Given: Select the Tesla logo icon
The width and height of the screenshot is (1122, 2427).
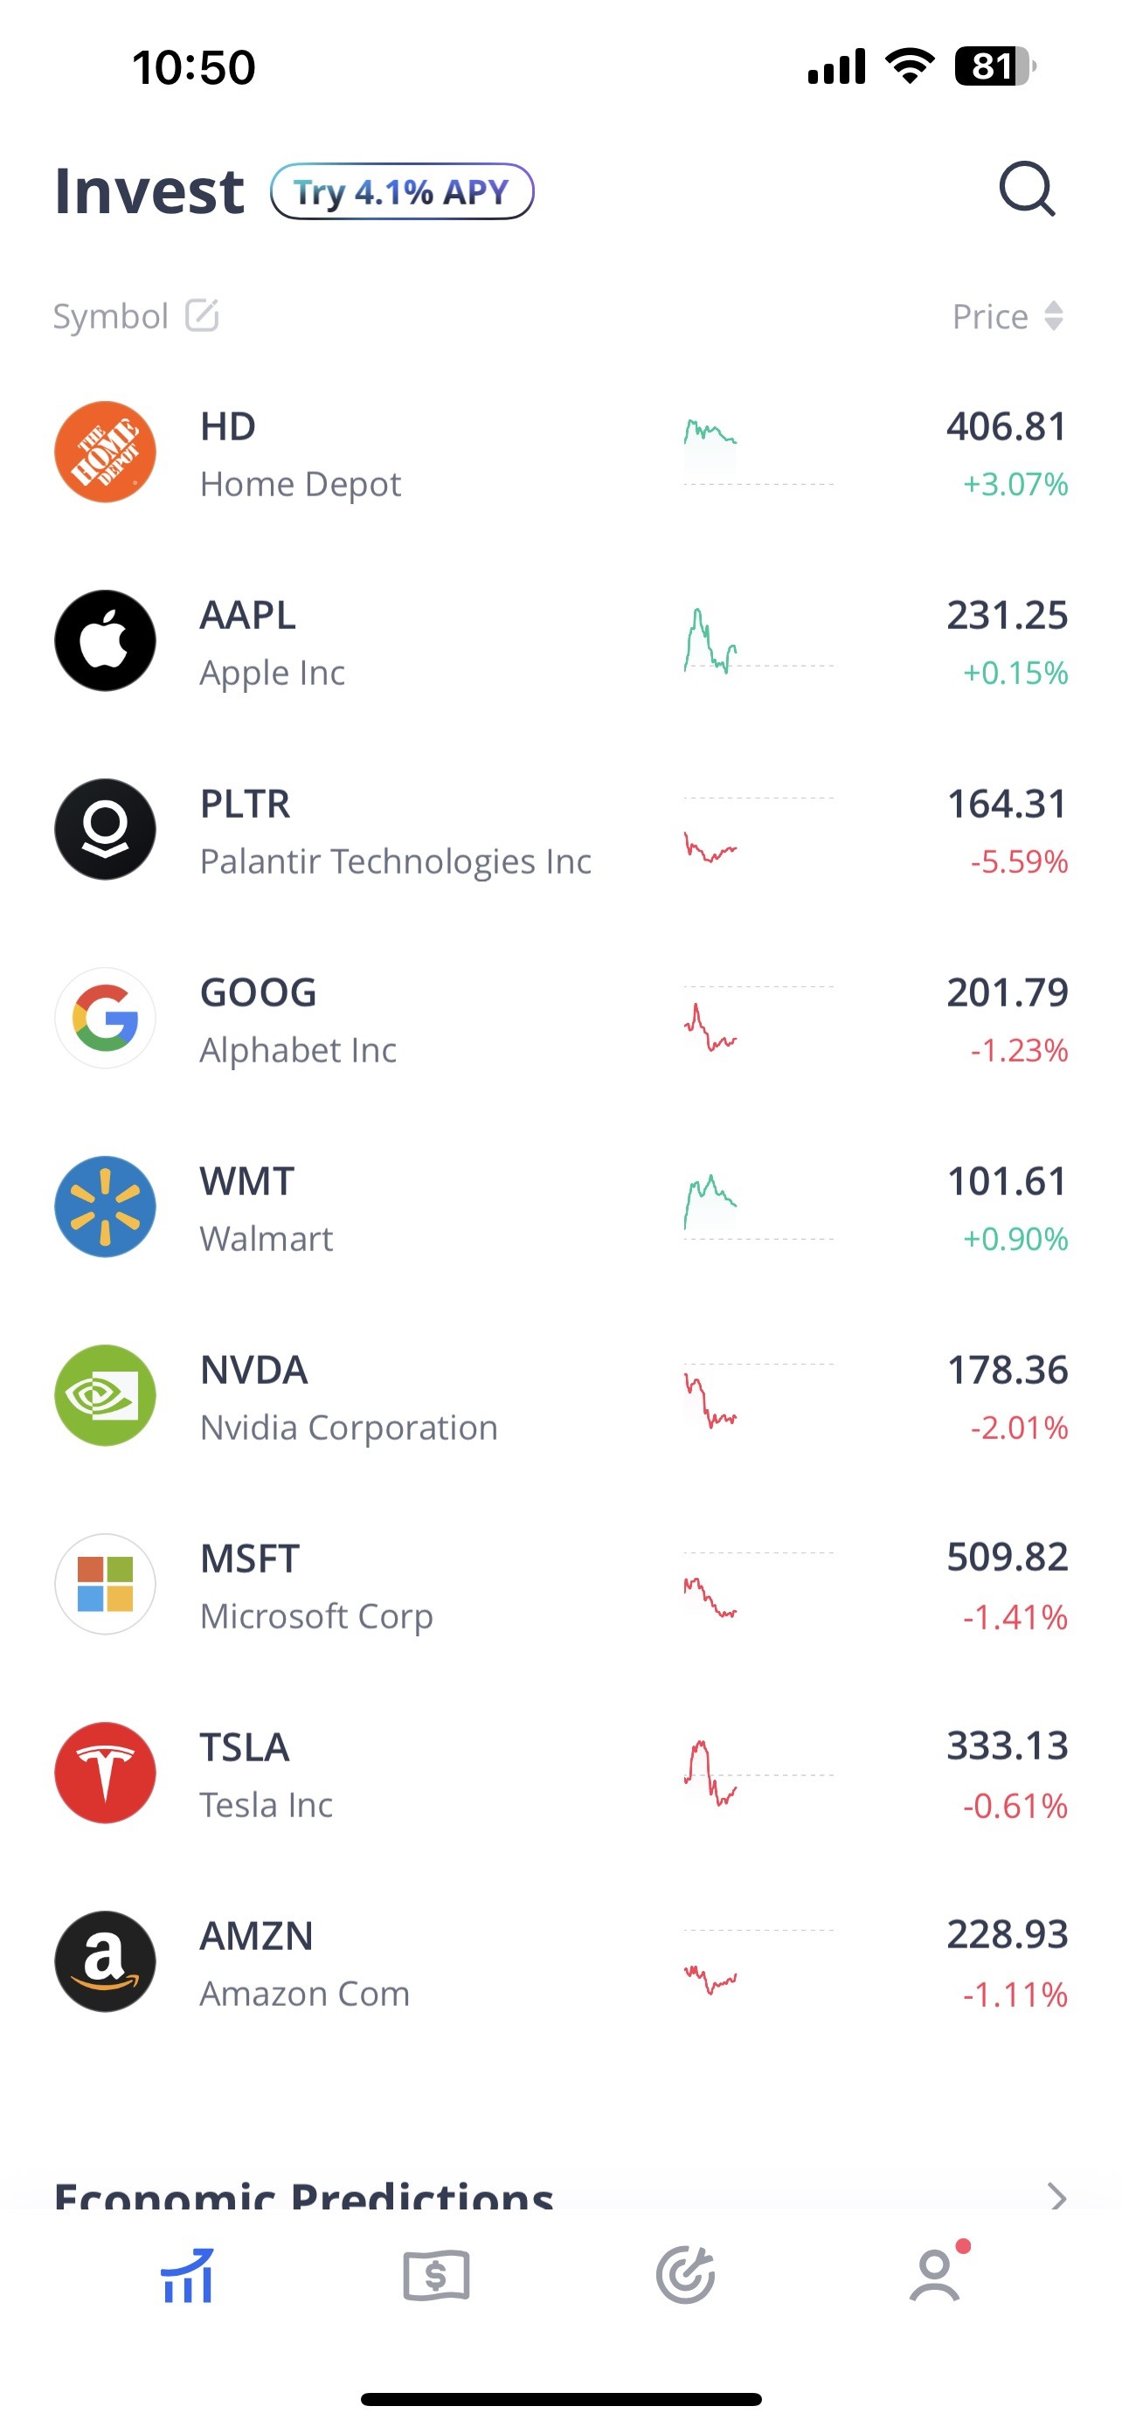Looking at the screenshot, I should tap(106, 1774).
